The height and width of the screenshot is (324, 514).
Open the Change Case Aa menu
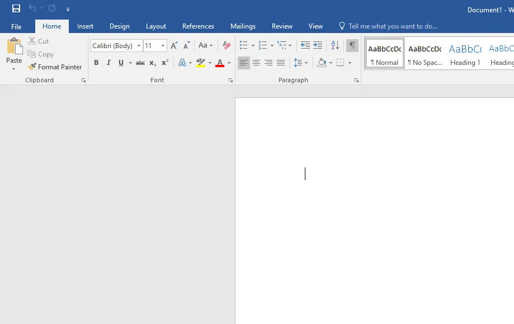point(205,45)
